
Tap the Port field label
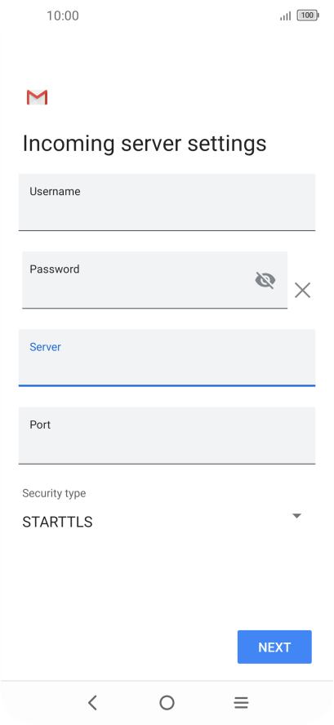click(40, 425)
